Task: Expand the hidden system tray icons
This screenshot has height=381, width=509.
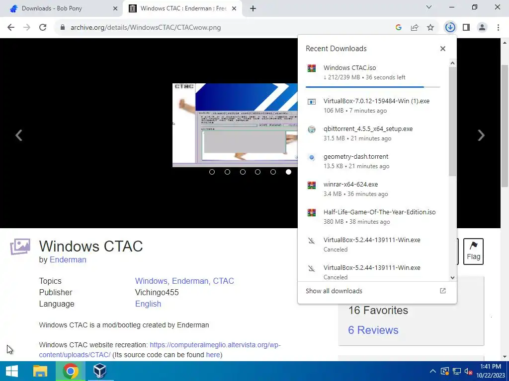Action: [x=433, y=371]
